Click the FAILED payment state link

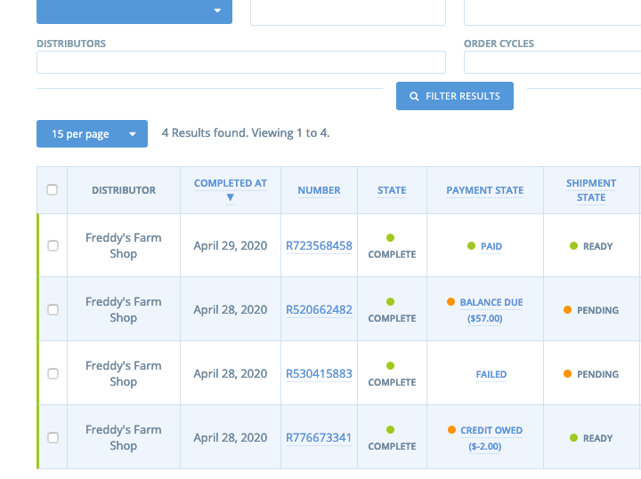click(491, 374)
